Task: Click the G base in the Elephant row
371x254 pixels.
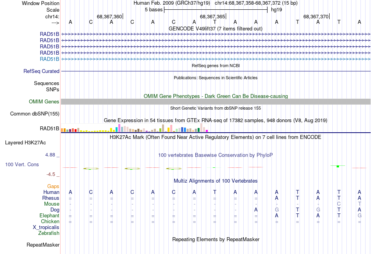Action: click(x=359, y=215)
